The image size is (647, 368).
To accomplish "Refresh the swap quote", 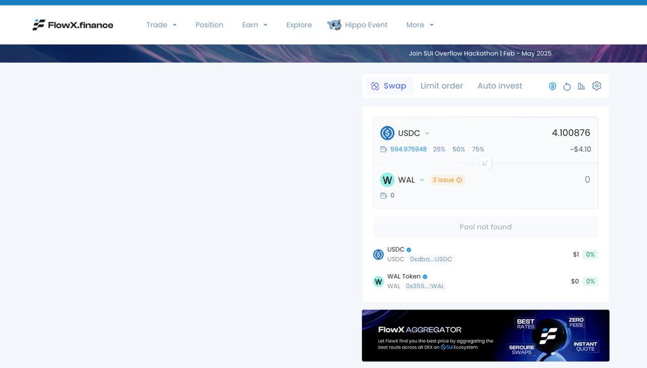I will click(x=567, y=86).
